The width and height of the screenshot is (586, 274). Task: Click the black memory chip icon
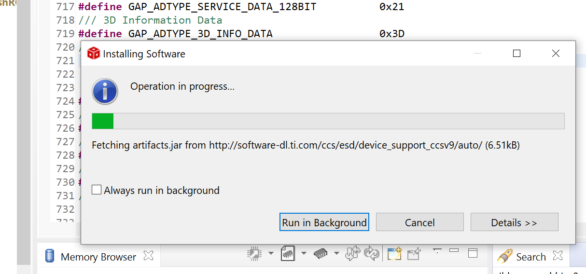click(x=321, y=253)
